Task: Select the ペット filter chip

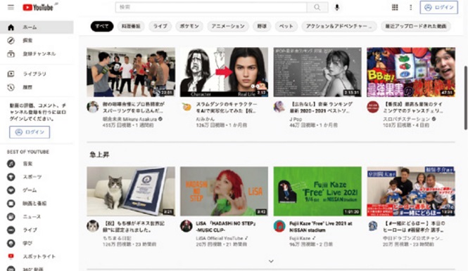Action: point(286,26)
